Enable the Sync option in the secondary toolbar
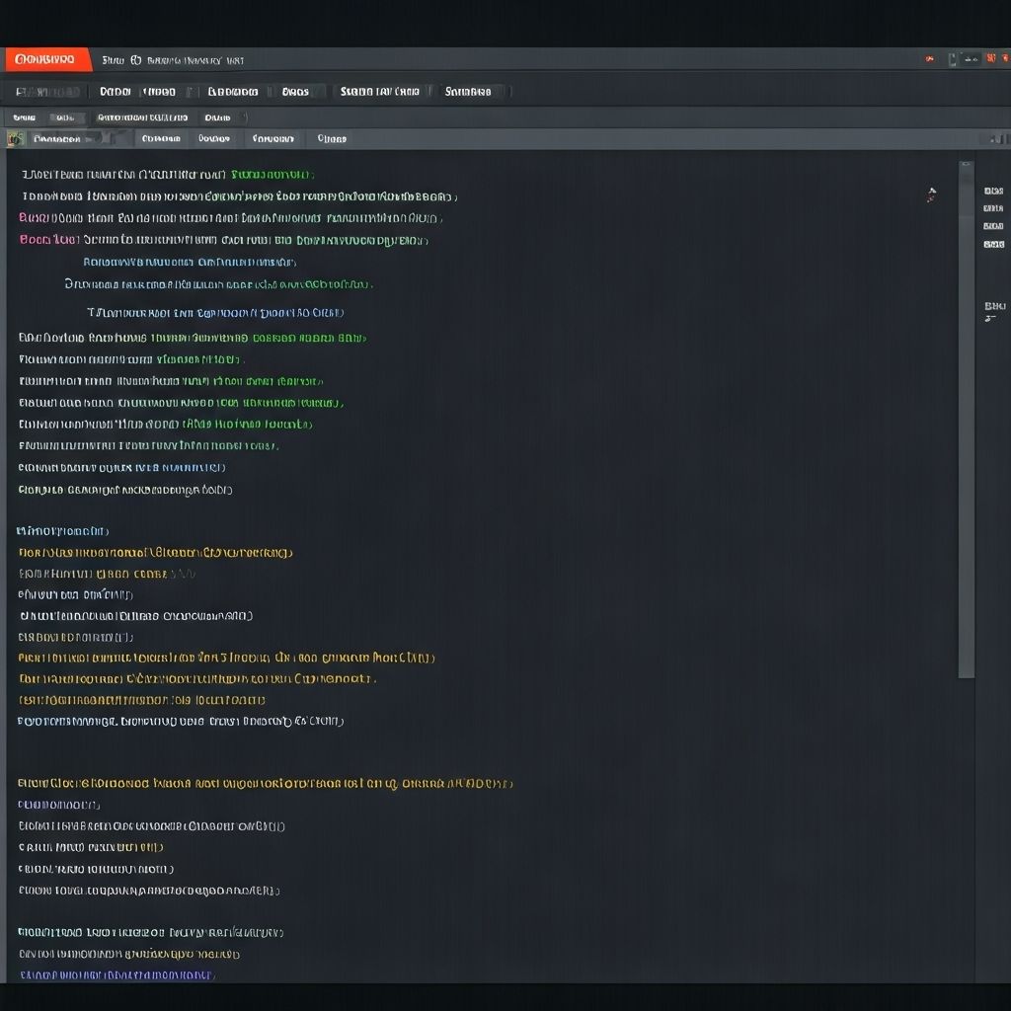Image resolution: width=1011 pixels, height=1011 pixels. point(25,117)
